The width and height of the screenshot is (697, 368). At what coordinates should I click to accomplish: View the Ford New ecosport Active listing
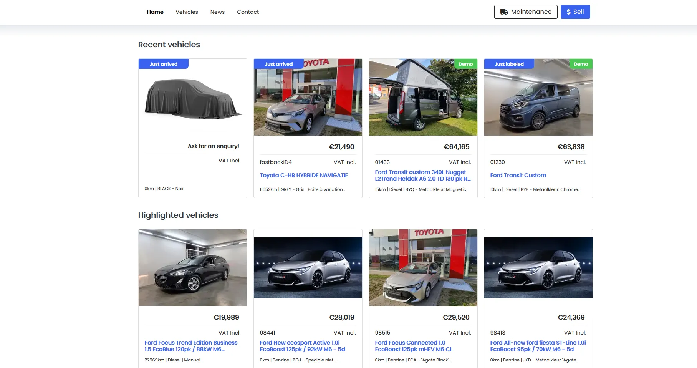coord(302,346)
